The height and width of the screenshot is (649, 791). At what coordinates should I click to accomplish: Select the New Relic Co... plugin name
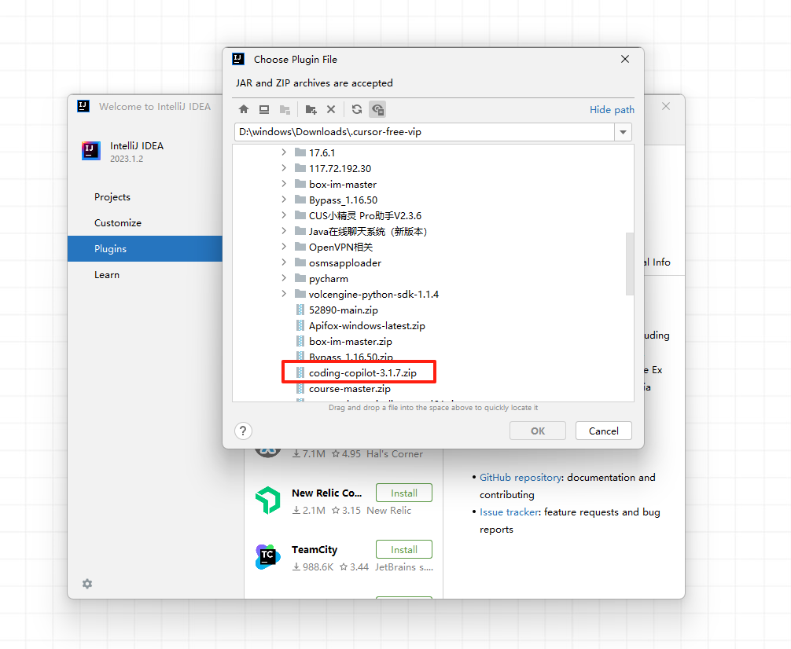(327, 493)
